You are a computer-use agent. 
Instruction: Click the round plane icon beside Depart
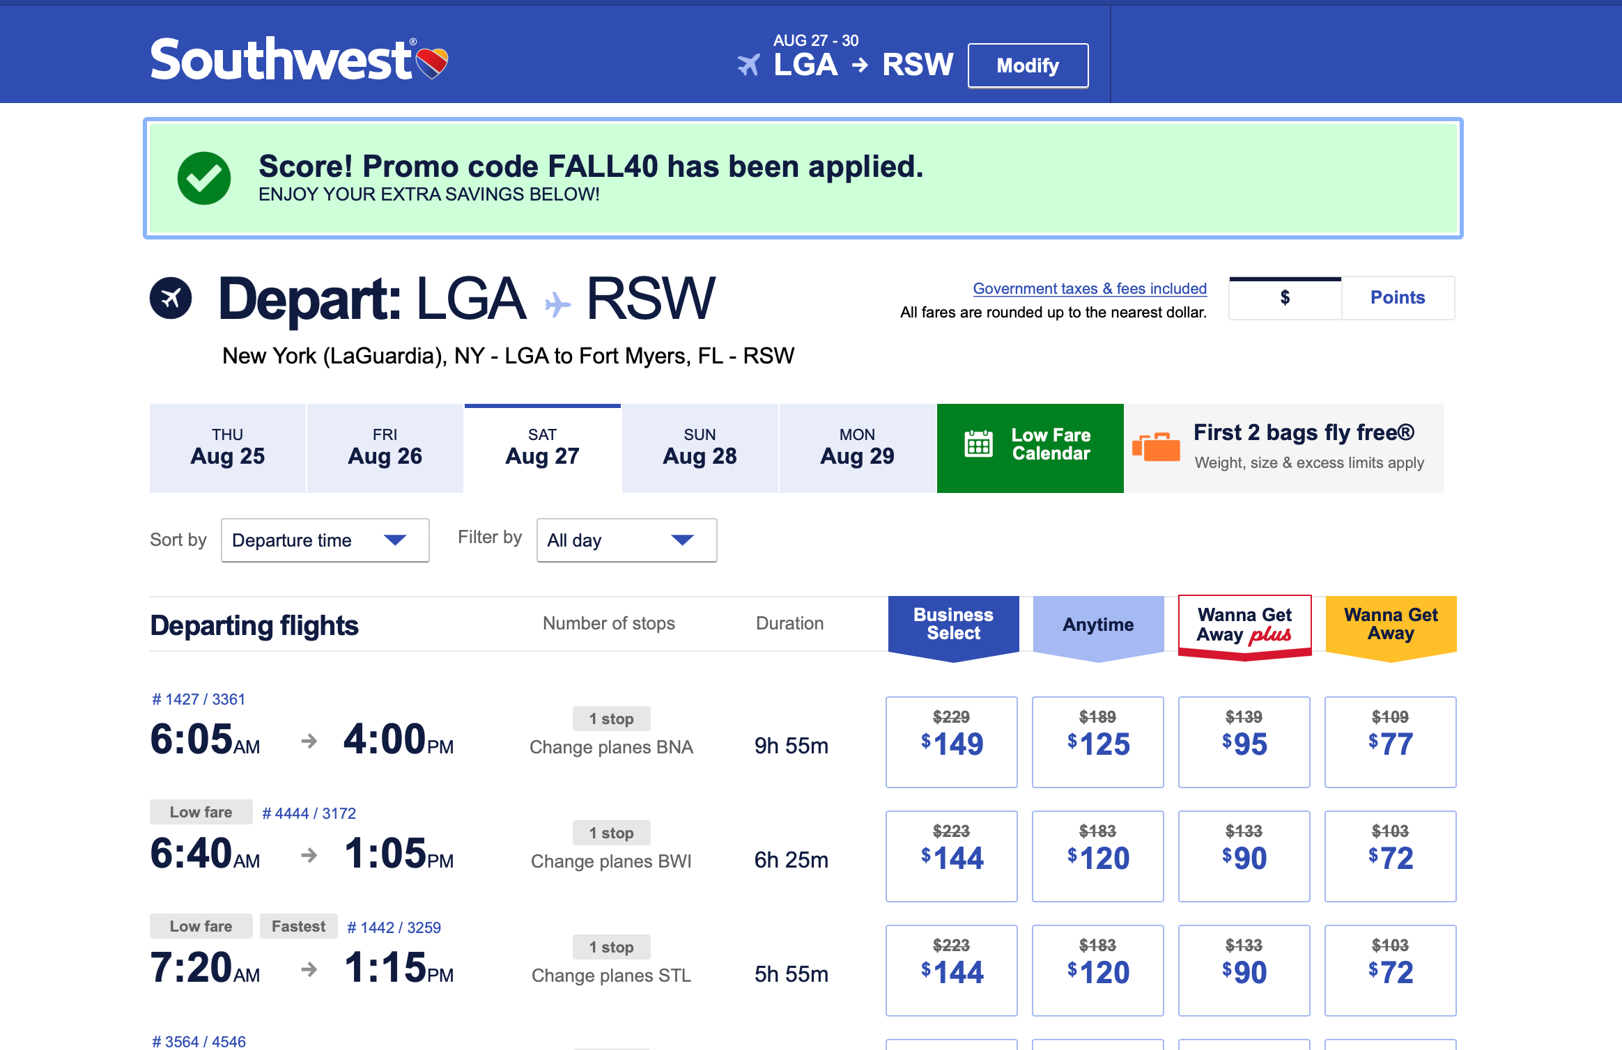(x=171, y=298)
